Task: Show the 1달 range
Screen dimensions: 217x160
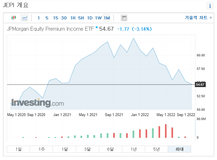Action: (x=64, y=149)
